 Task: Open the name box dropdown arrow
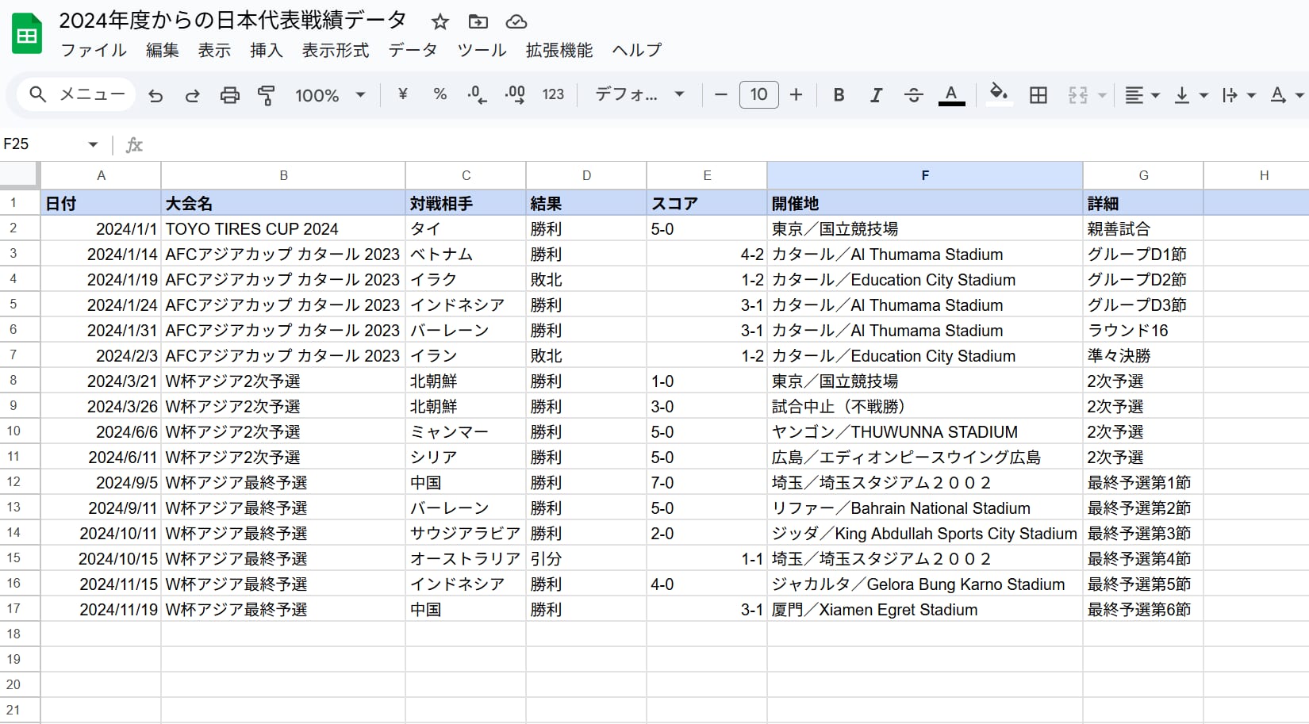point(93,144)
